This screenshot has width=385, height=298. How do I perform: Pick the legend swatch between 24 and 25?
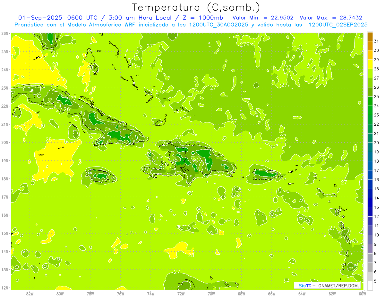[x=370, y=101]
